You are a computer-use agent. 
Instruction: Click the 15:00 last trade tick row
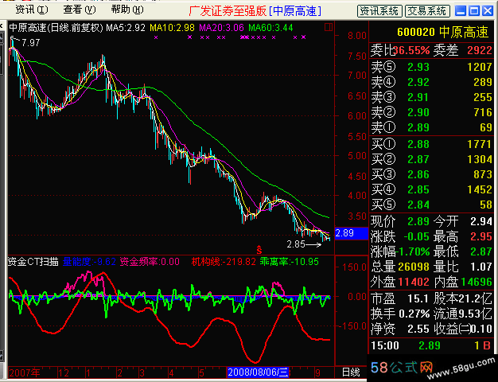[x=431, y=345]
